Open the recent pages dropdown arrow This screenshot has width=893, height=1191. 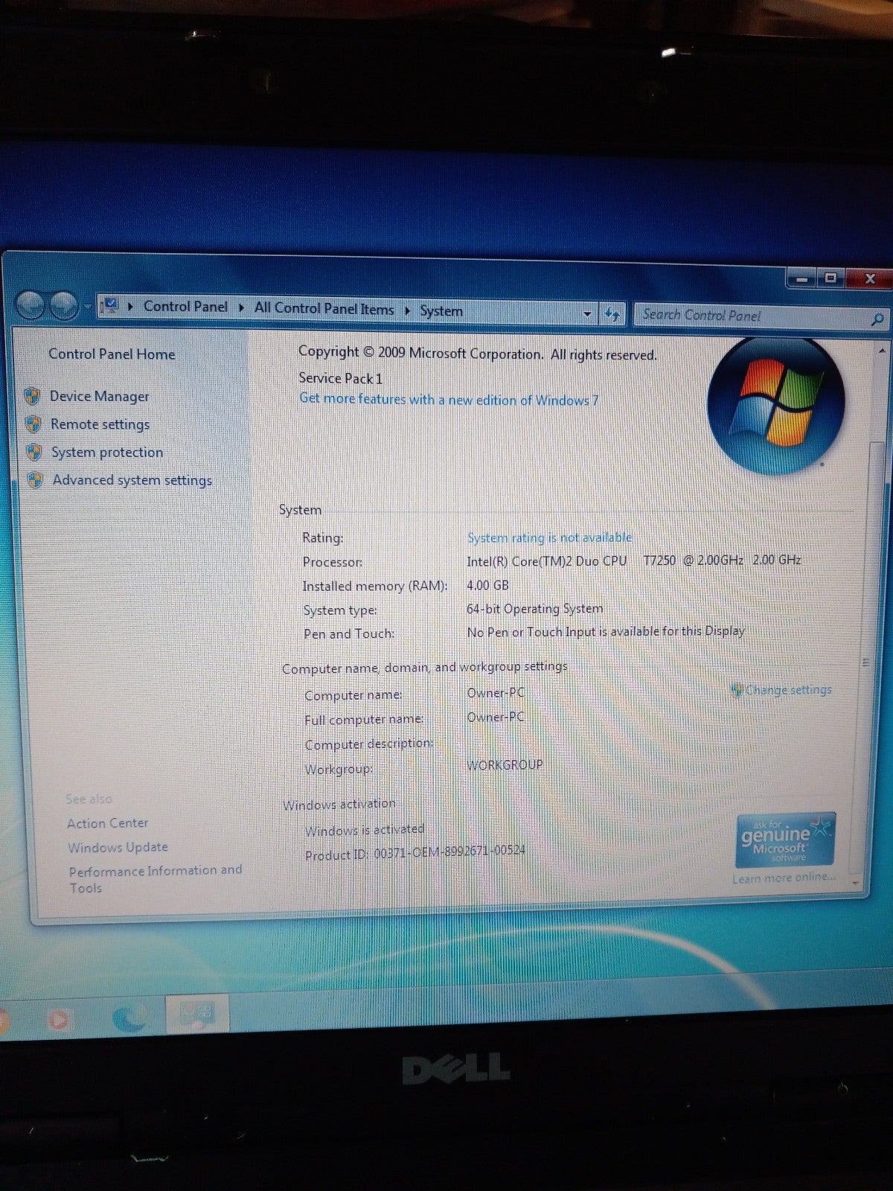pos(87,306)
